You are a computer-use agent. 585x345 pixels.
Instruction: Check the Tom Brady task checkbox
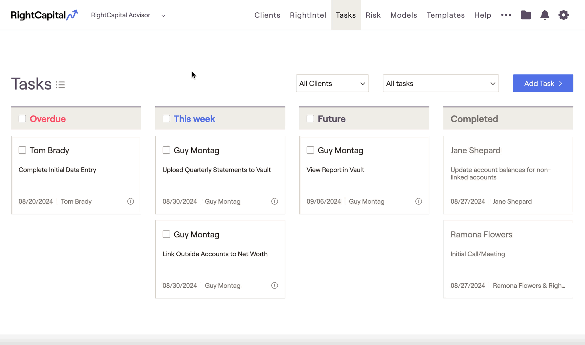(x=22, y=150)
